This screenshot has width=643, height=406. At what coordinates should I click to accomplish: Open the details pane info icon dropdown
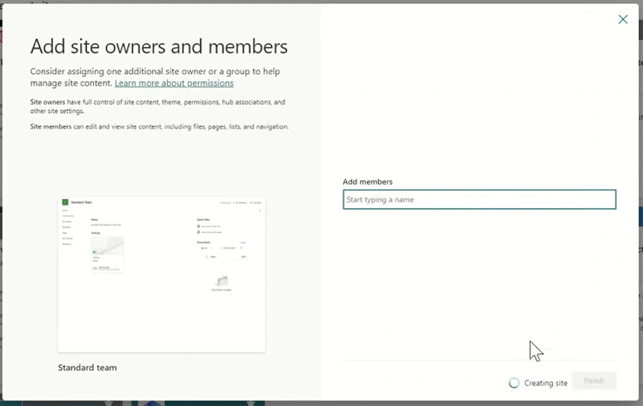pos(241,248)
